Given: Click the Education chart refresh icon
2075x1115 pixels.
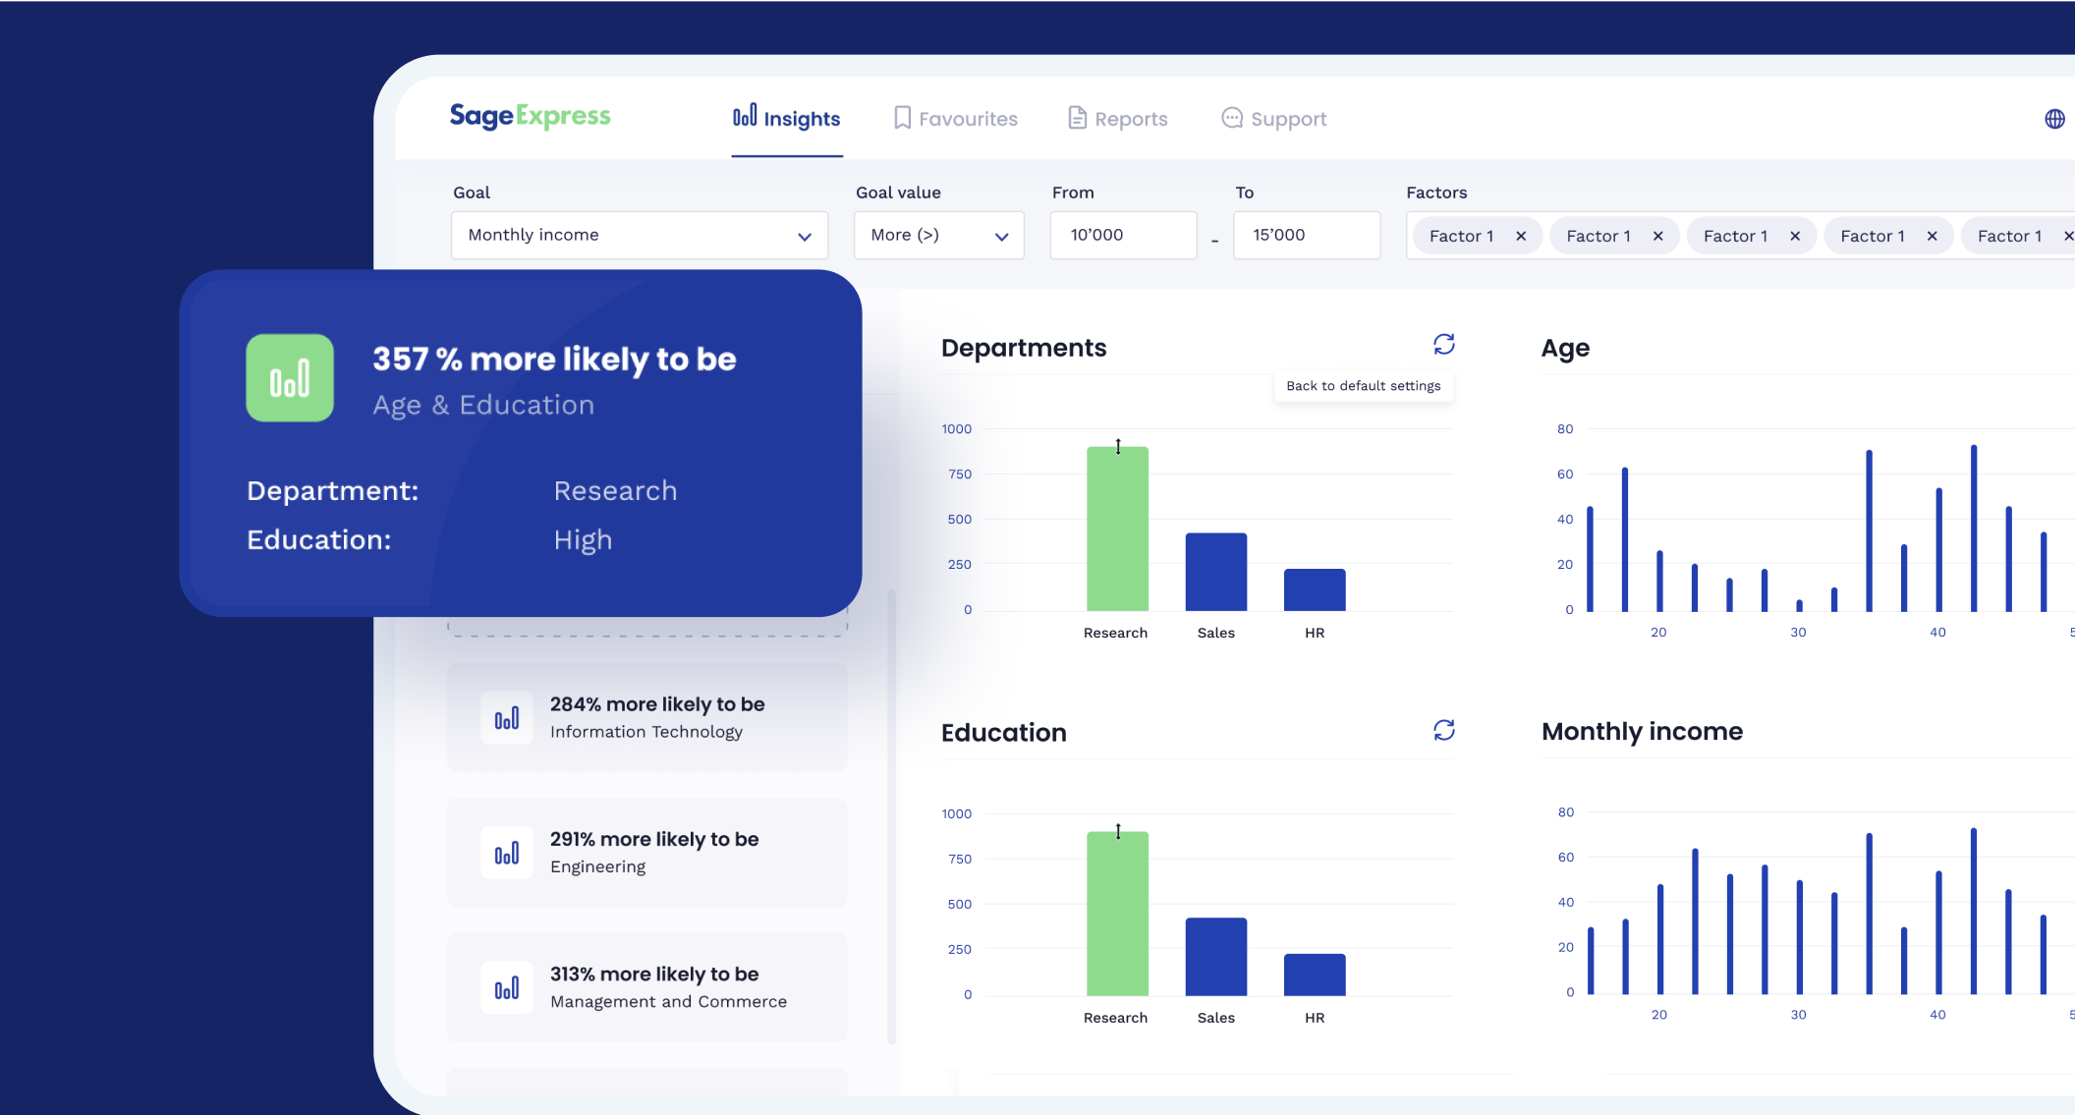Looking at the screenshot, I should (x=1443, y=730).
